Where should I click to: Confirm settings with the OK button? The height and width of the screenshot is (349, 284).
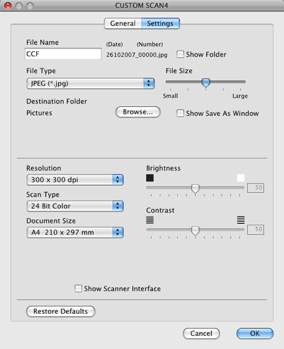255,334
